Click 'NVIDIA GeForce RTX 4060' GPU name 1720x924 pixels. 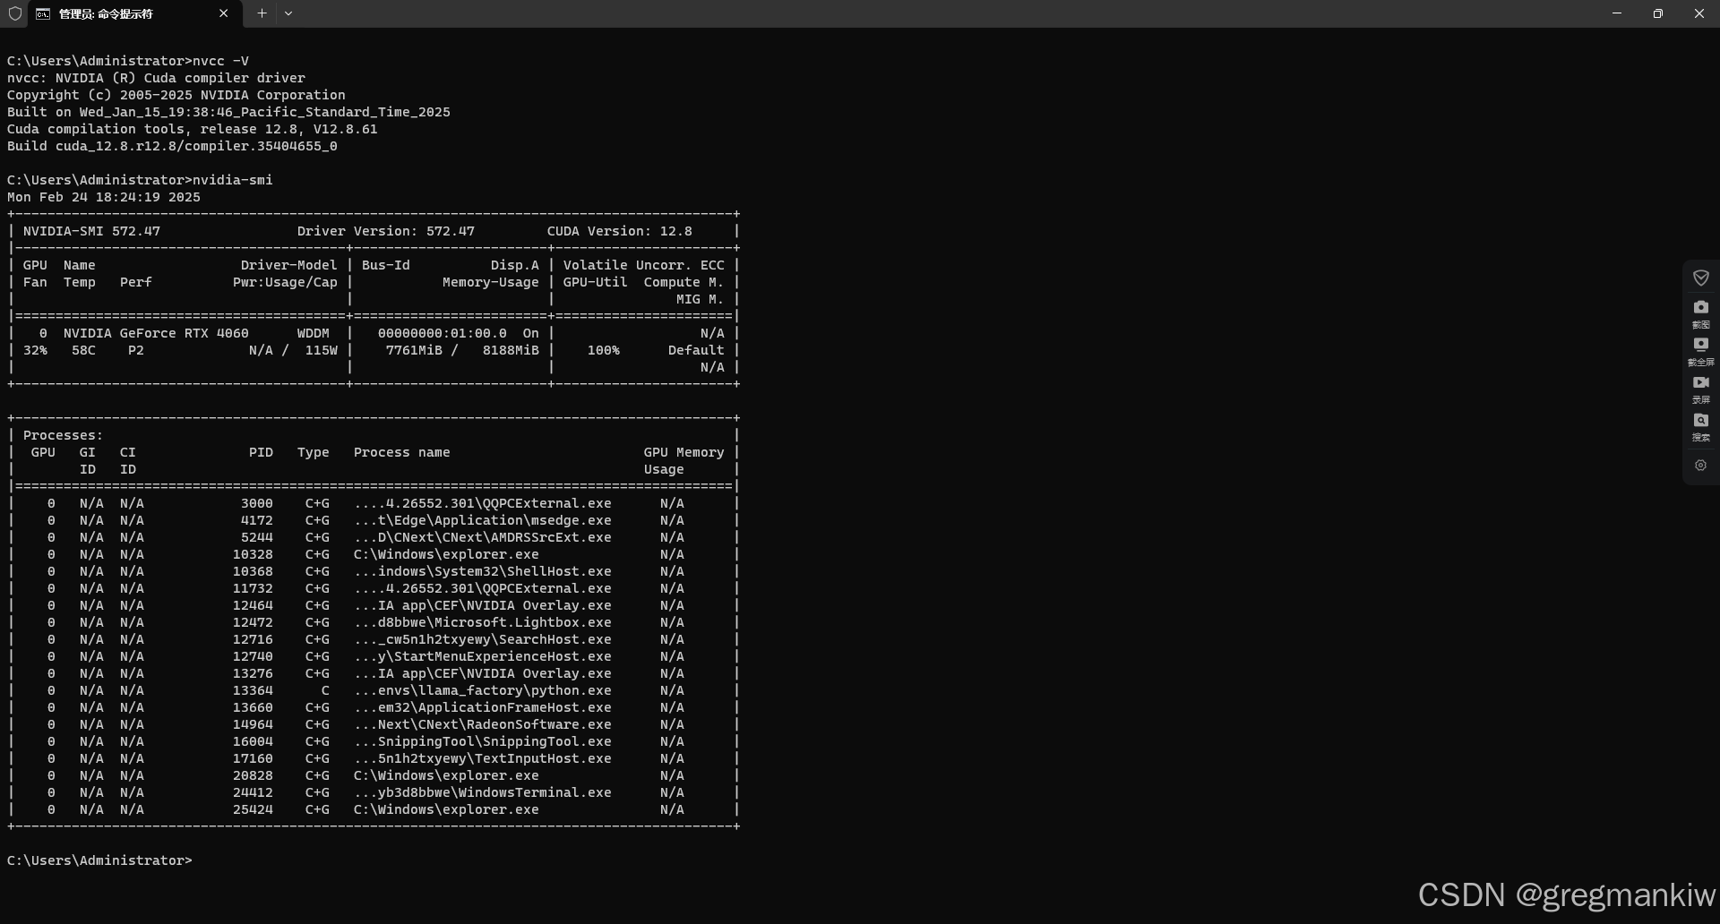(156, 333)
